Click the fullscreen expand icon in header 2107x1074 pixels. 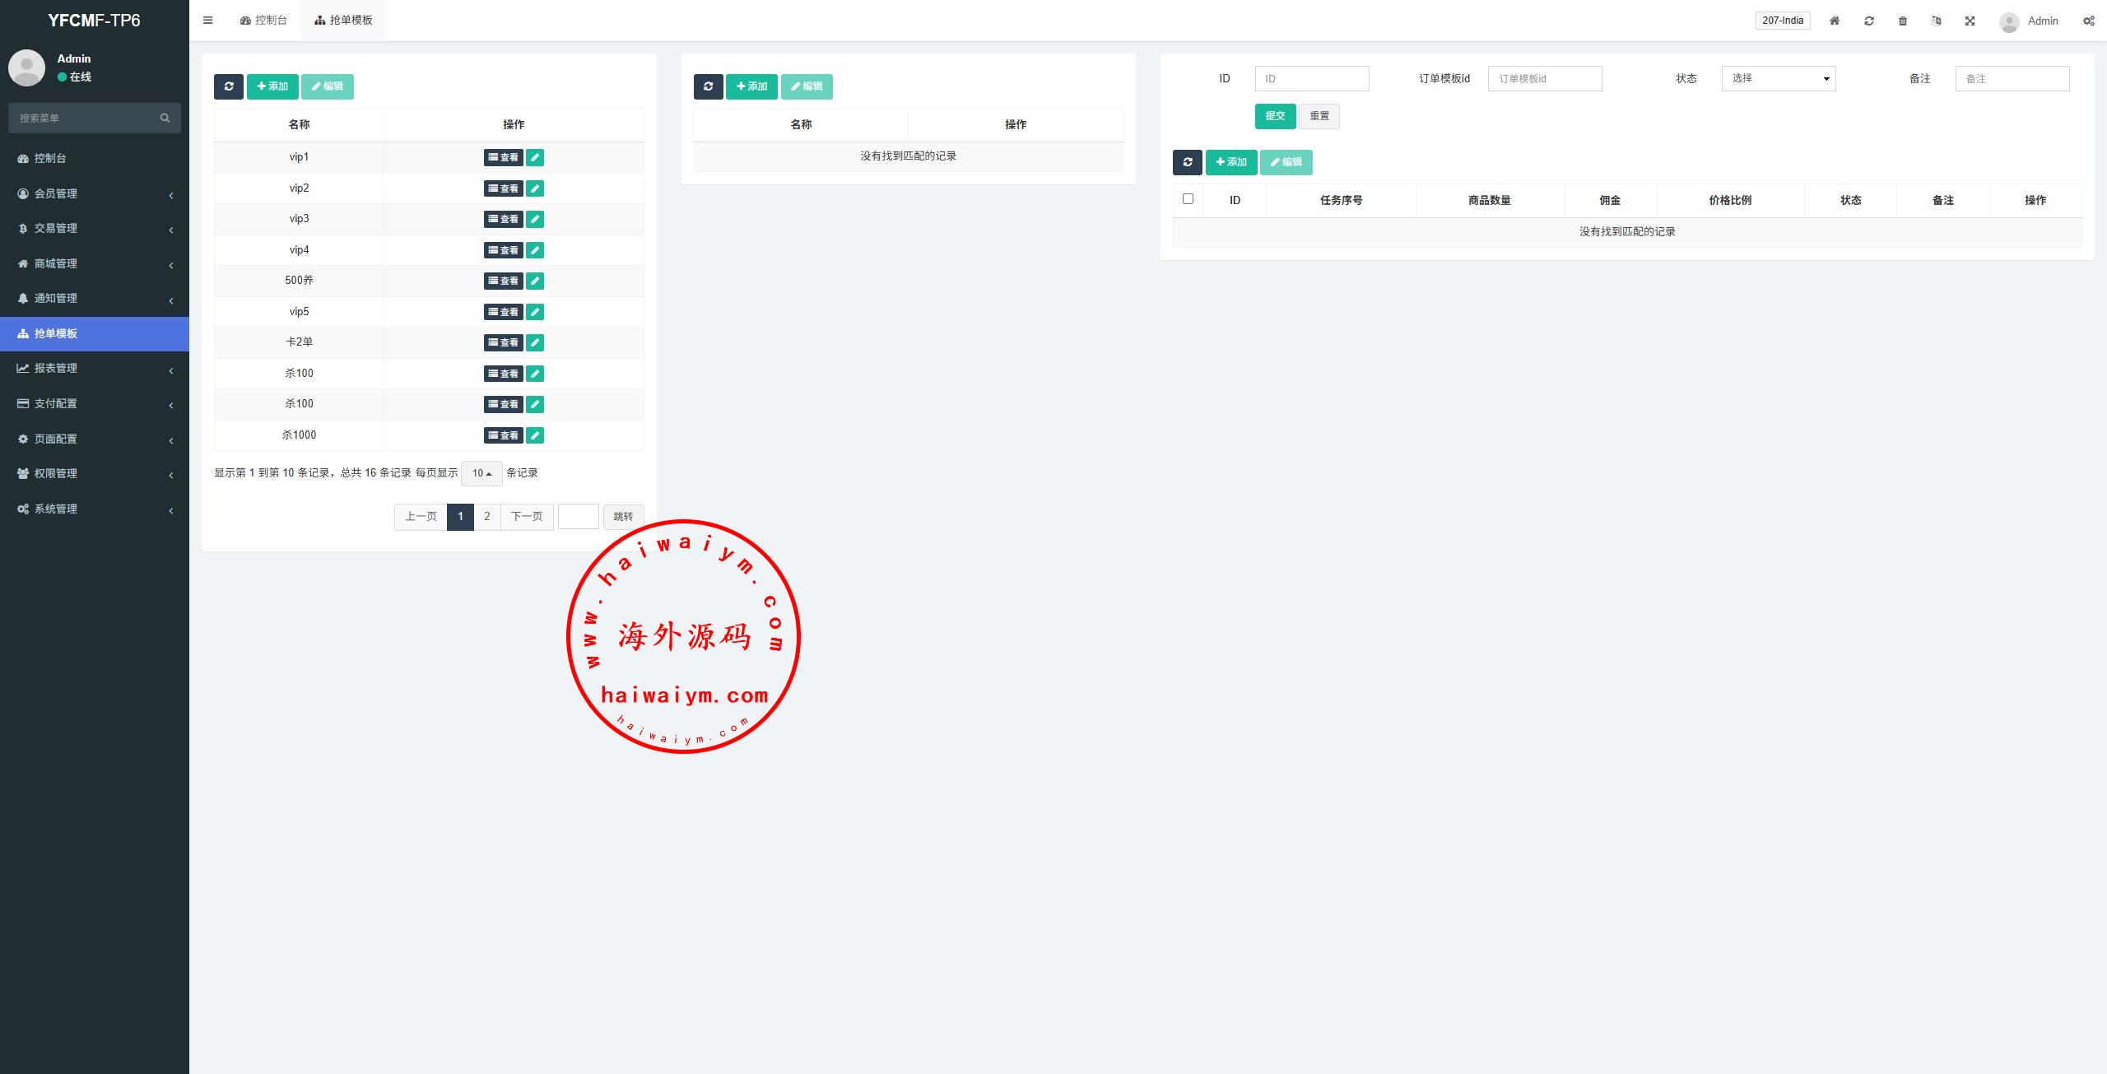tap(1970, 21)
